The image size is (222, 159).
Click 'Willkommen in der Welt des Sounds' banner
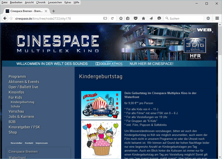[x=52, y=64]
